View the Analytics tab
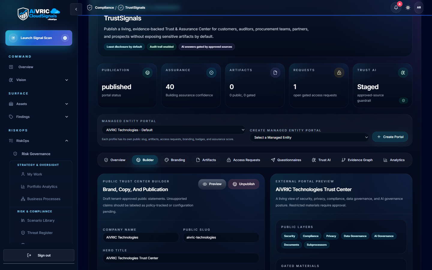The width and height of the screenshot is (432, 270). click(394, 160)
